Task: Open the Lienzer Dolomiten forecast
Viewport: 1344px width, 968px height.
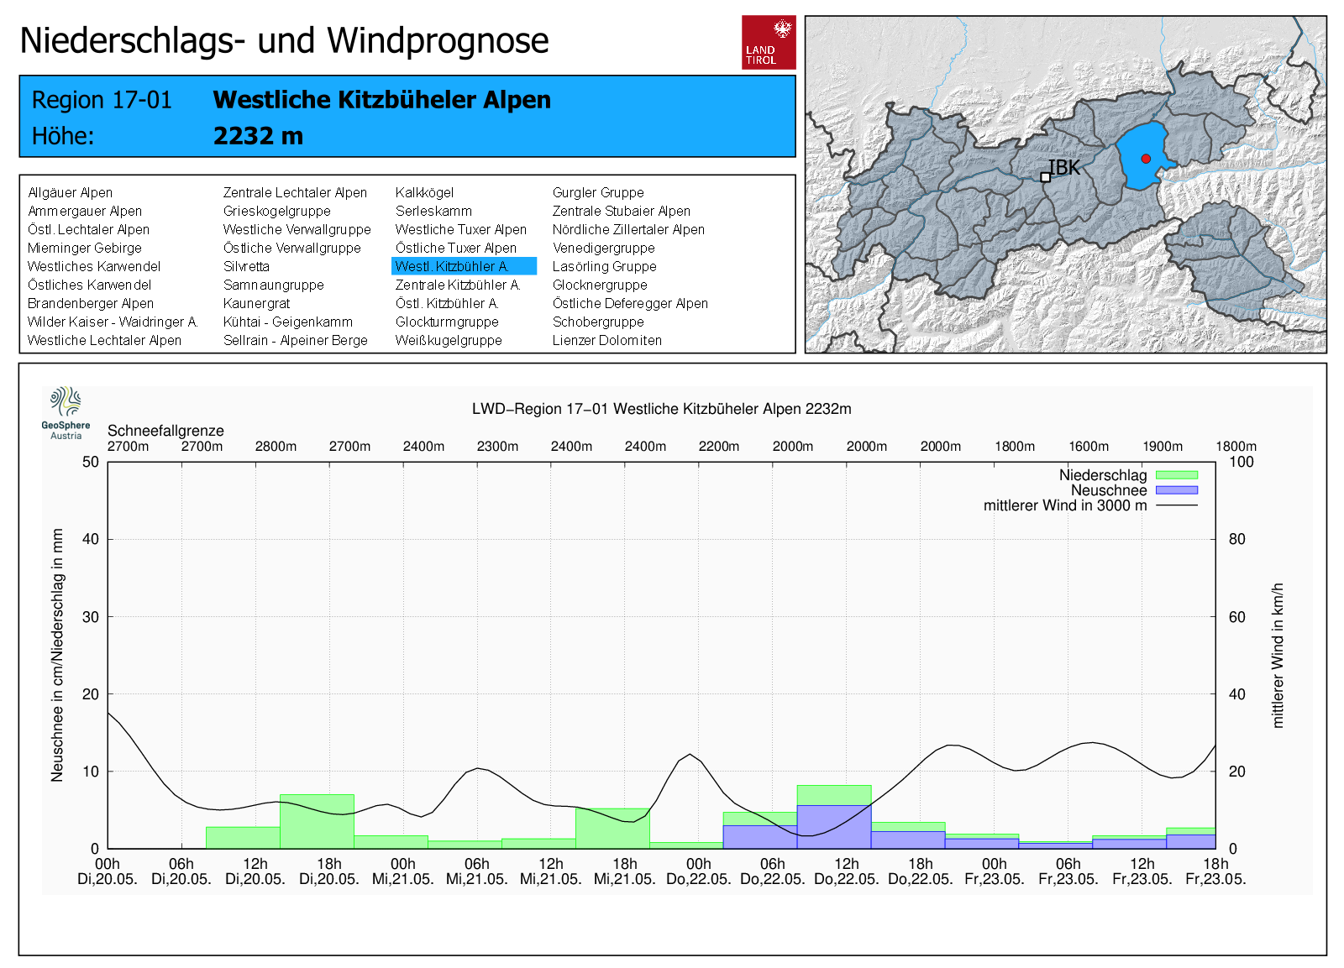Action: (x=606, y=341)
